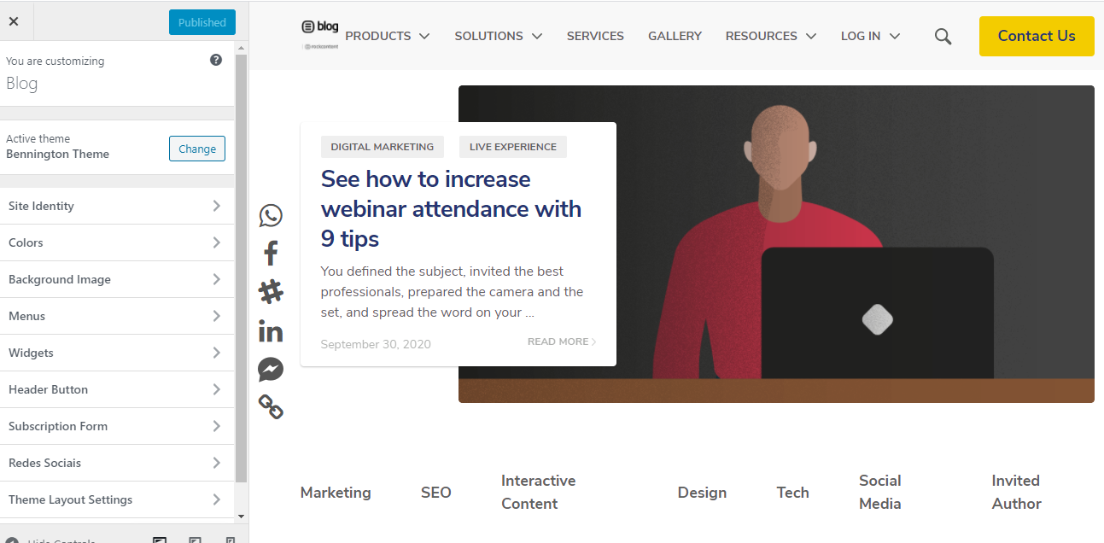Open the Interactive Content category

pos(539,492)
